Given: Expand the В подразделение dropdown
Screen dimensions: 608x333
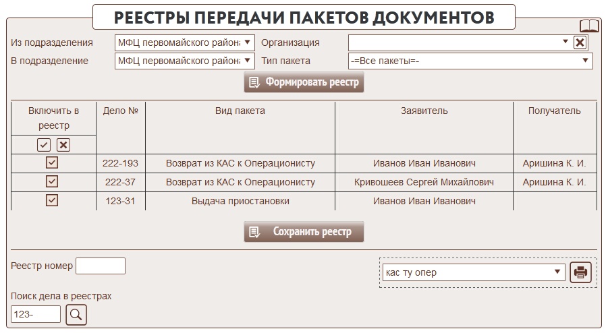Looking at the screenshot, I should point(185,61).
